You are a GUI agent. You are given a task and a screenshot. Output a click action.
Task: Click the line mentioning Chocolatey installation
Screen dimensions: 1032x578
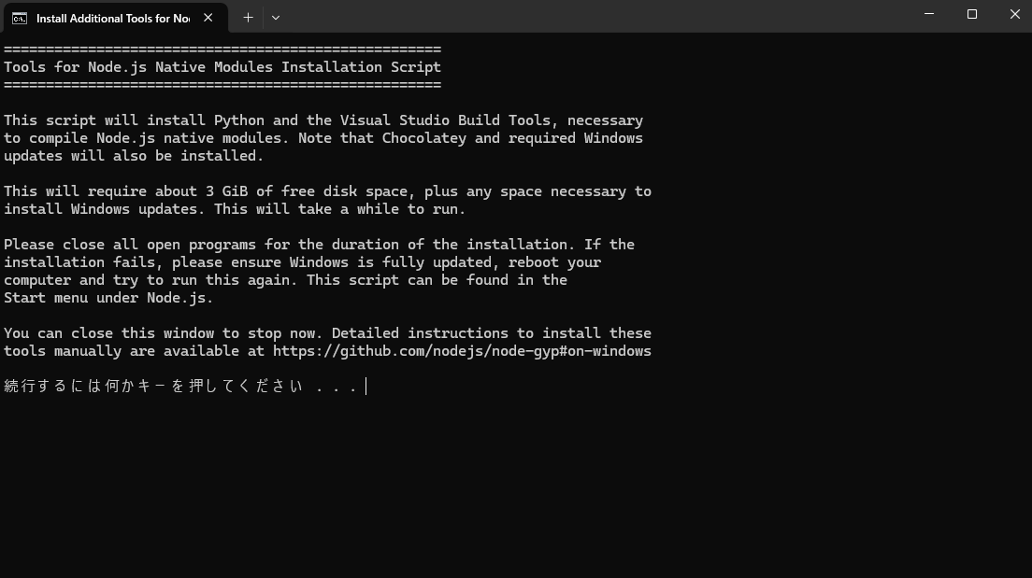[x=322, y=137]
